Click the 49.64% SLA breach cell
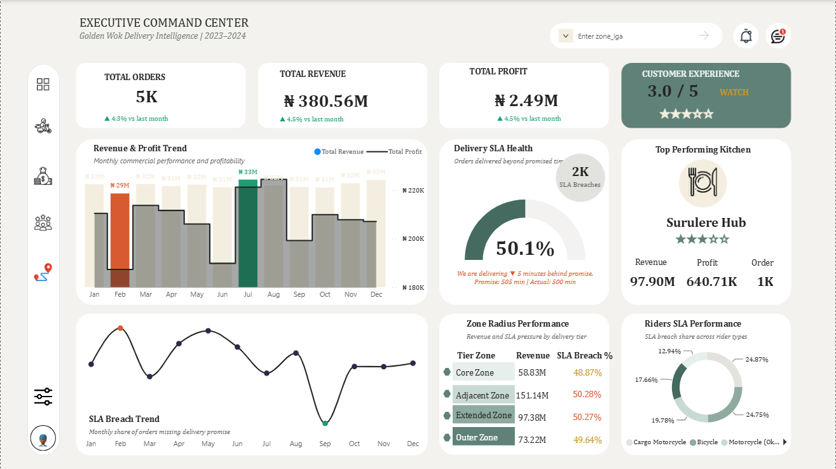The height and width of the screenshot is (469, 836). click(587, 439)
